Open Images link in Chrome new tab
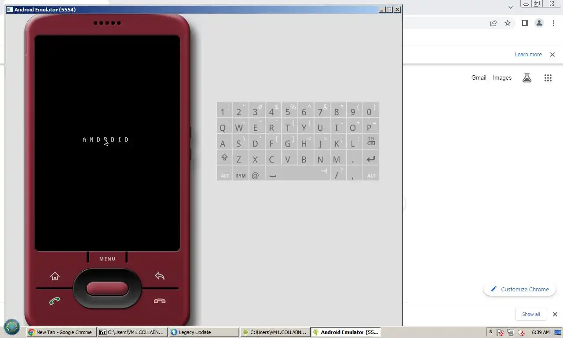 pos(502,78)
